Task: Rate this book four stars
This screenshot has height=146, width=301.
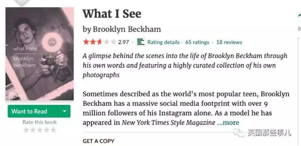Action: (x=46, y=130)
